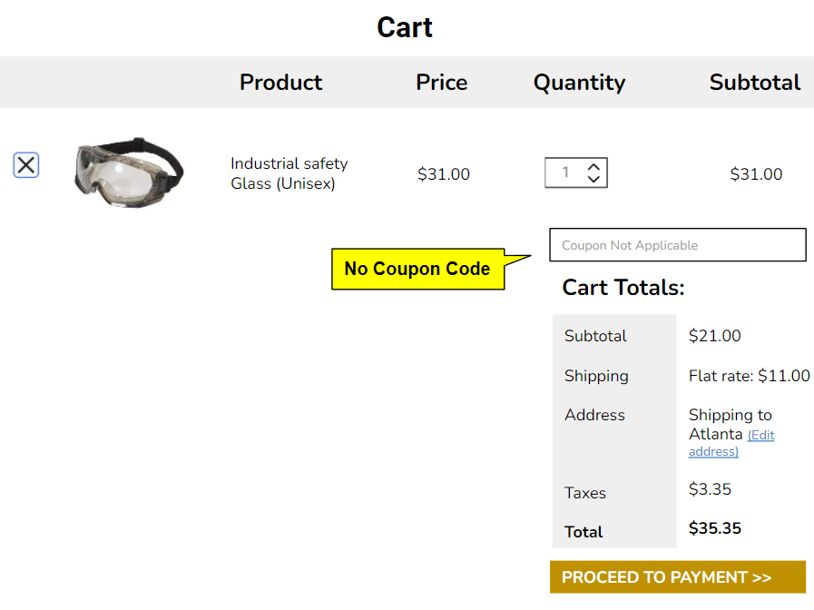Viewport: 814px width, 610px height.
Task: Remove Industrial safety Glass from cart
Action: (x=25, y=164)
